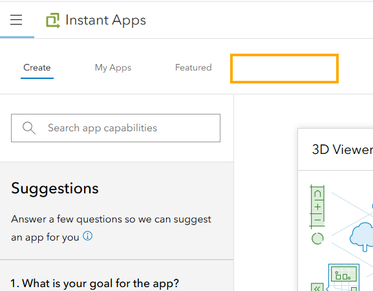
Task: Click the cloud tree in 3D Viewer illustration
Action: pos(362,237)
